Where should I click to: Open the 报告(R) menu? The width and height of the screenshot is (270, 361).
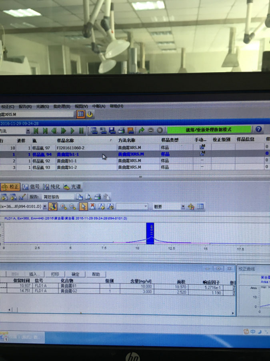pos(25,106)
